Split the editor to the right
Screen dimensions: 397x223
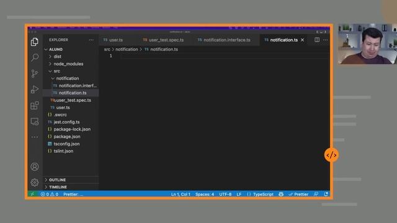tap(317, 40)
